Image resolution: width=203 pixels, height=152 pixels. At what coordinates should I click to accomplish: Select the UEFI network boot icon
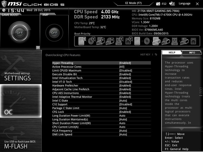coord(129,41)
